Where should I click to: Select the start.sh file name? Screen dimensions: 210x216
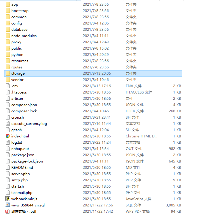tap(18, 186)
